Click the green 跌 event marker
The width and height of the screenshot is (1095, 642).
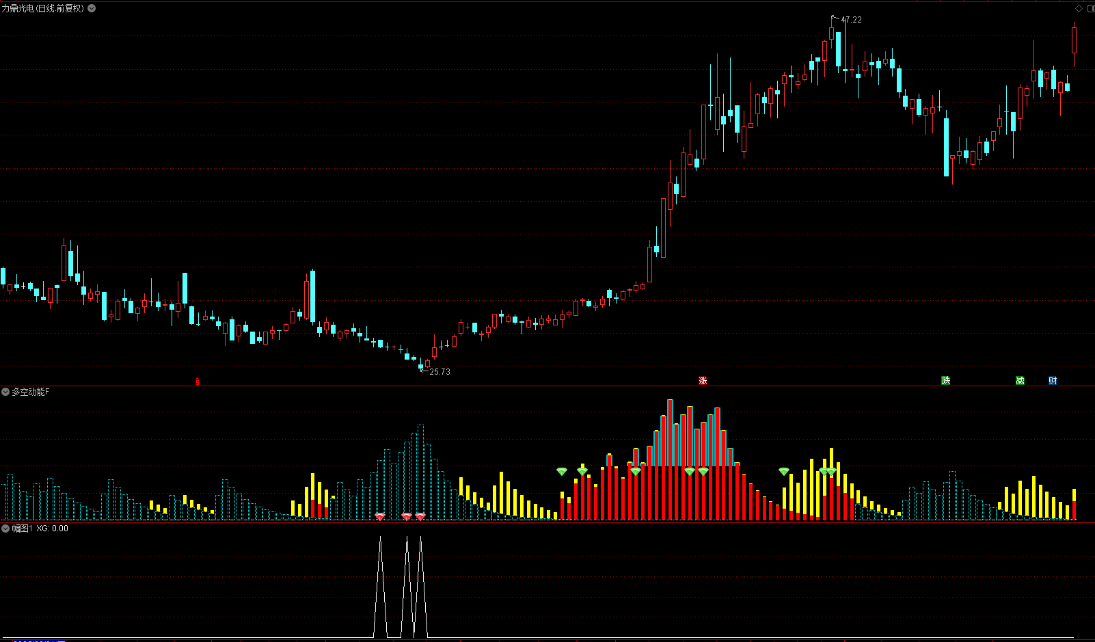click(x=946, y=380)
